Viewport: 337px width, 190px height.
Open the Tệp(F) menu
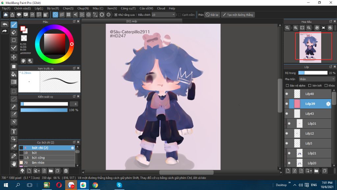tap(6, 8)
